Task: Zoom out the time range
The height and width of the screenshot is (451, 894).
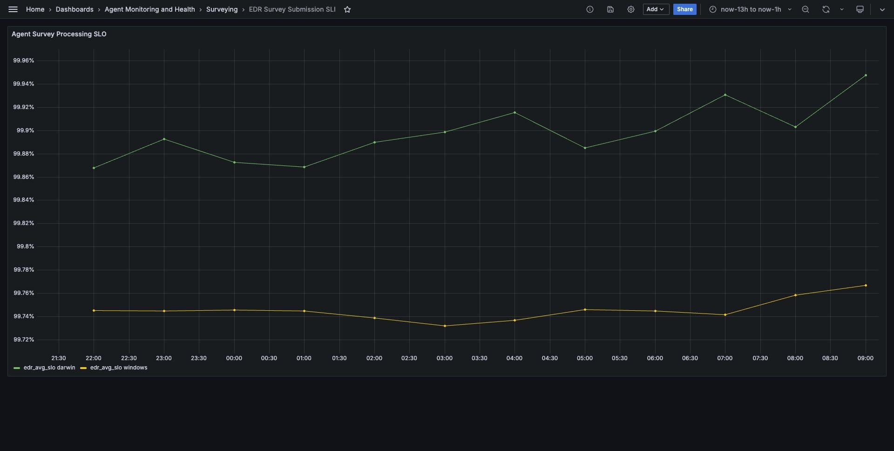Action: coord(806,9)
